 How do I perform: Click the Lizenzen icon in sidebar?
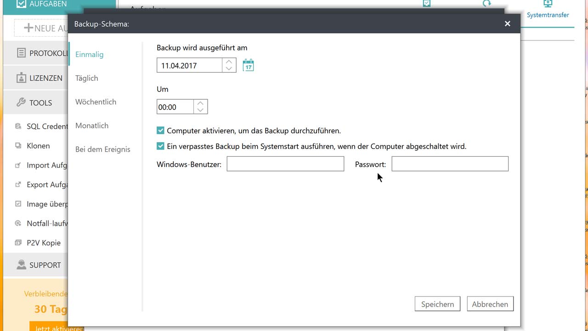pos(21,78)
